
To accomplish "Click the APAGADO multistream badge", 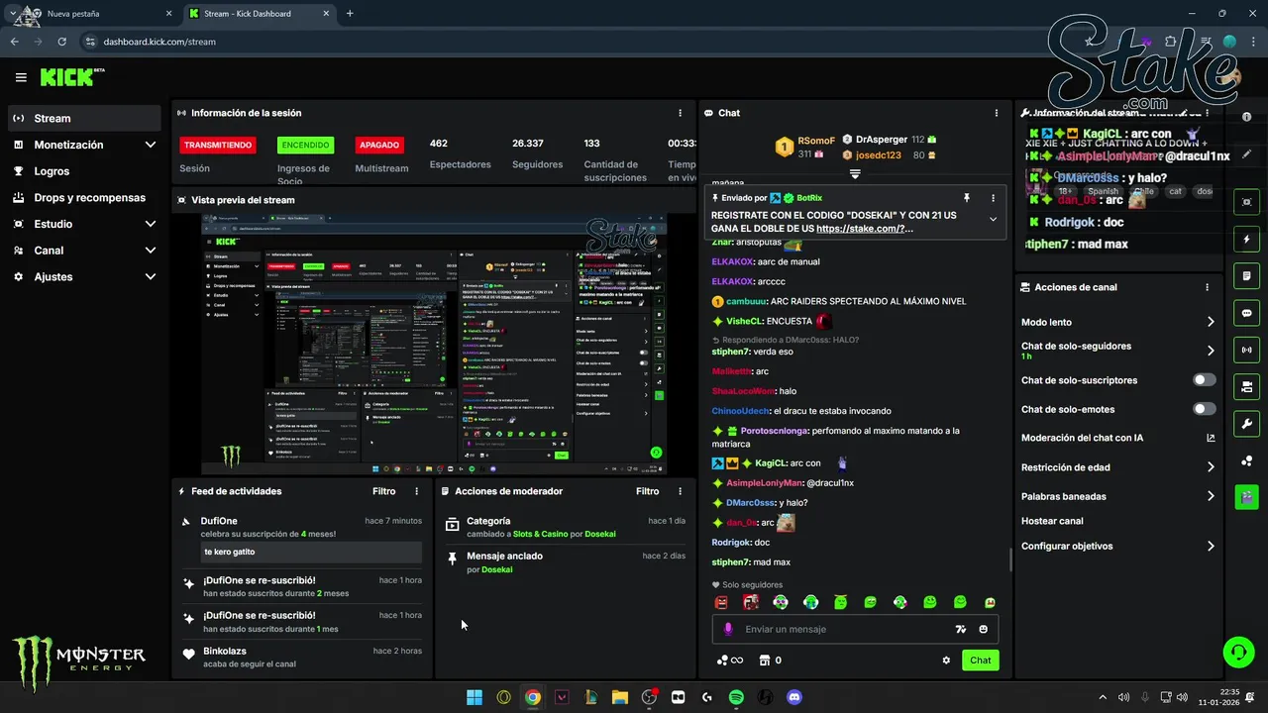I will pyautogui.click(x=379, y=145).
